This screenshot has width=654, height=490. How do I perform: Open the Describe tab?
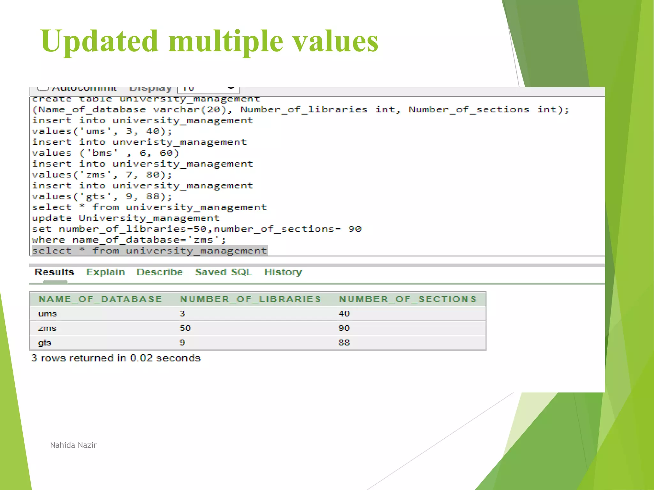click(160, 272)
